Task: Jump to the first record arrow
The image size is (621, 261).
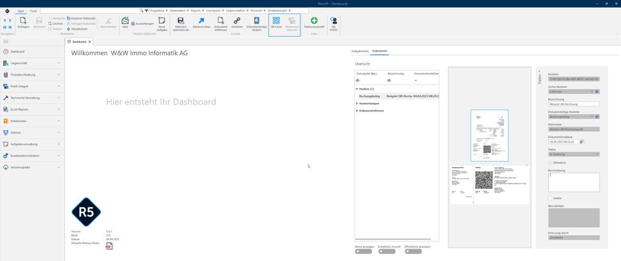Action: click(5, 28)
